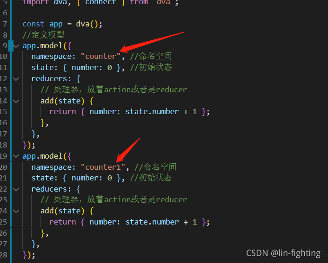Collapse the second app.model block on line 19
Image resolution: width=328 pixels, height=263 pixels.
[16, 156]
